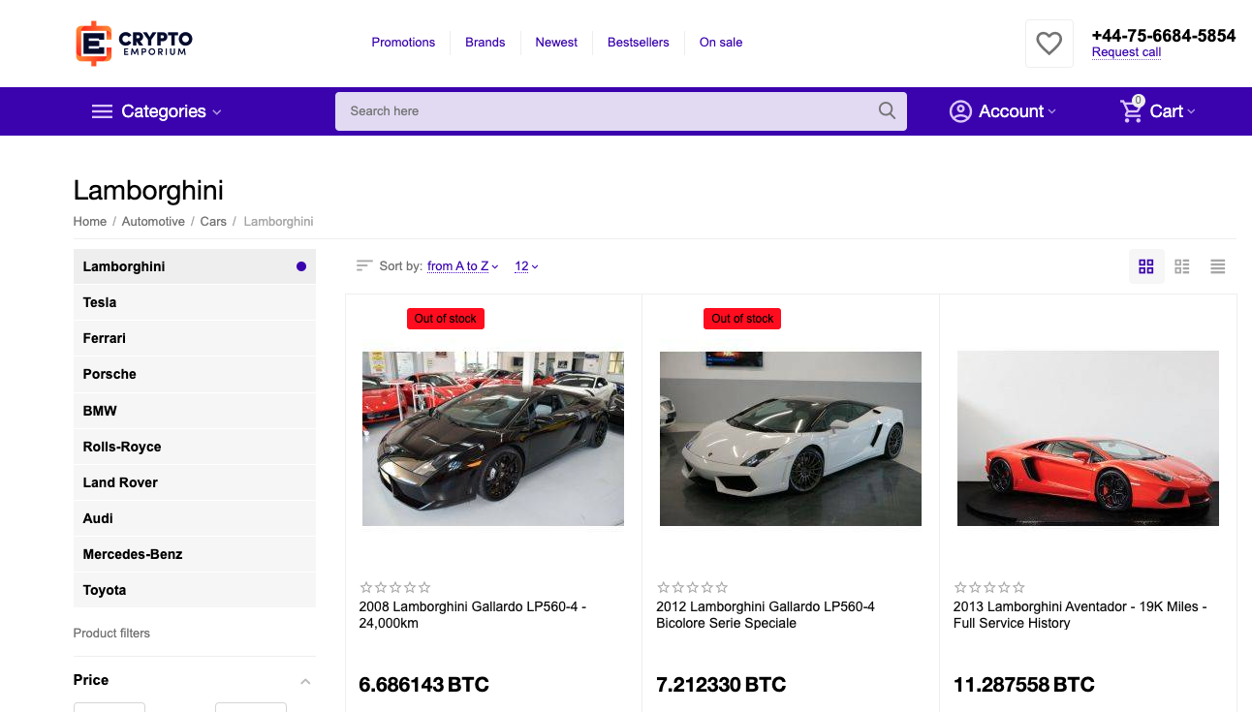Click the Account user icon

coord(960,111)
